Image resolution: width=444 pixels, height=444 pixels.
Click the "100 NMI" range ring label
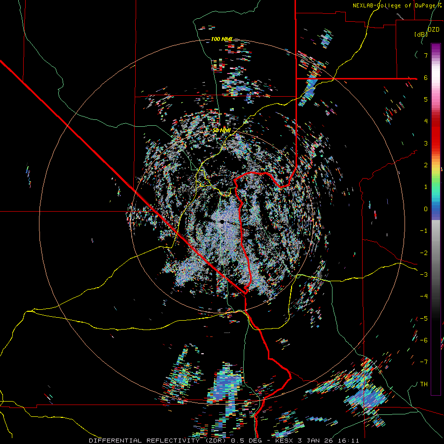coord(222,39)
